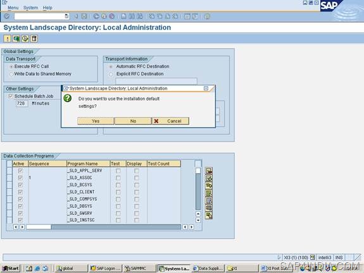Viewport: 364px width, 273px height.
Task: Click the top icon beside the programs table
Action: pyautogui.click(x=209, y=171)
